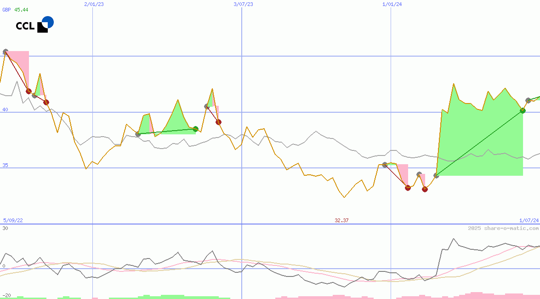
Task: Click the red marker ending the first red trend line
Action: click(x=28, y=91)
